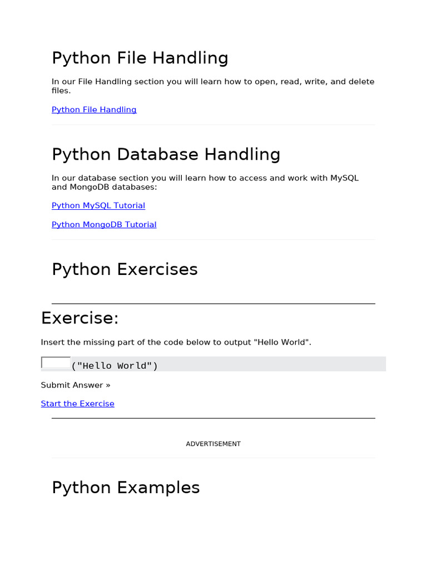The width and height of the screenshot is (427, 570).
Task: Click the horizontal line above Exercise heading
Action: [213, 304]
